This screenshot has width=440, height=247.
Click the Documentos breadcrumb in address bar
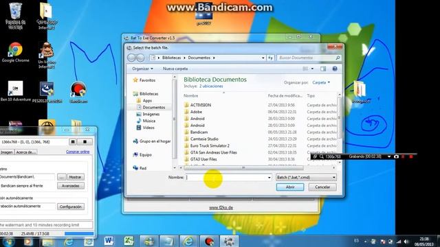tap(199, 58)
